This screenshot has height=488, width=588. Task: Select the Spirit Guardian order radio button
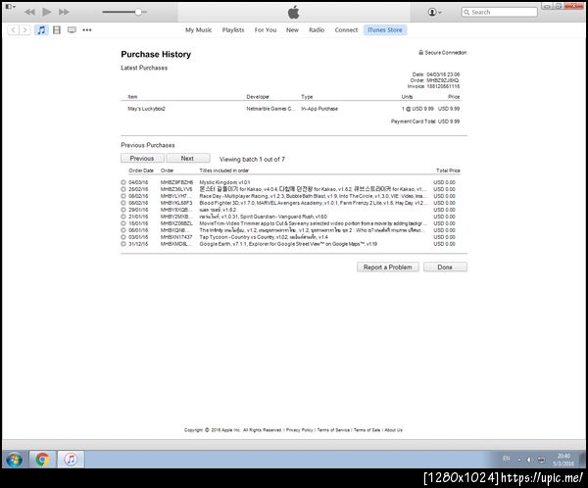click(x=123, y=217)
